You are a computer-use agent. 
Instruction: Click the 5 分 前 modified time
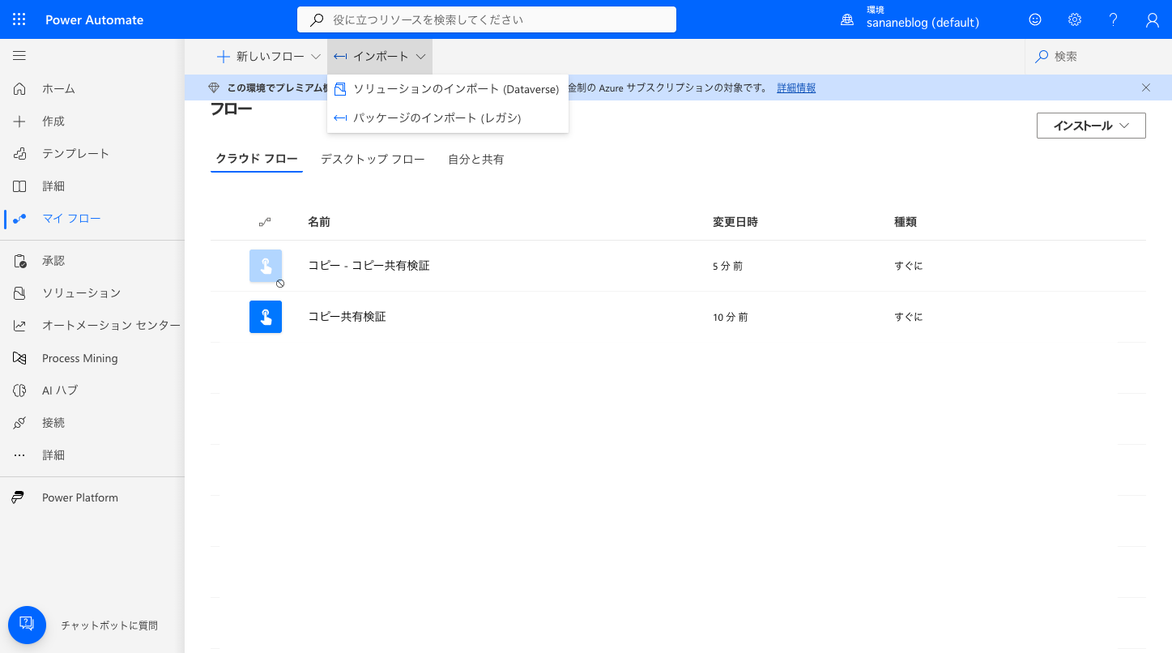coord(727,266)
